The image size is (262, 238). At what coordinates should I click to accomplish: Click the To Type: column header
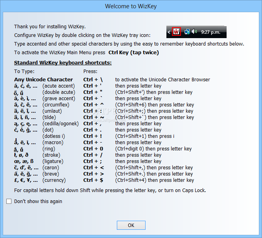click(24, 71)
